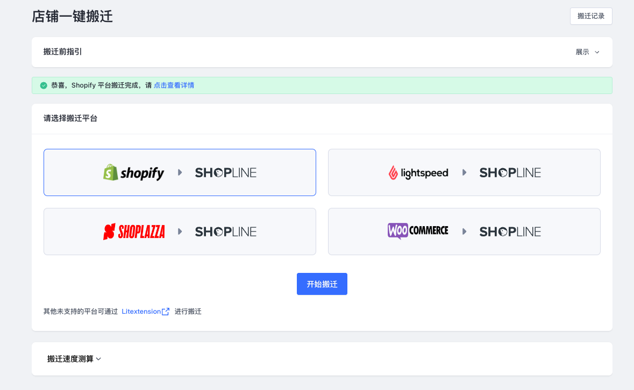
Task: Select the Shoplazza to SHOPLINE card
Action: point(180,232)
